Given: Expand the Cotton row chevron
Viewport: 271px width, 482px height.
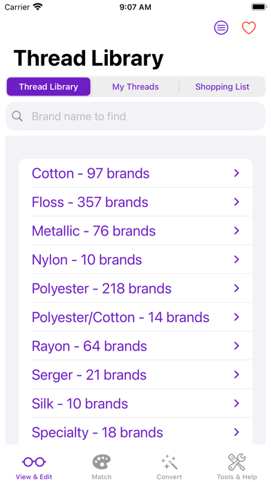Looking at the screenshot, I should coord(236,173).
